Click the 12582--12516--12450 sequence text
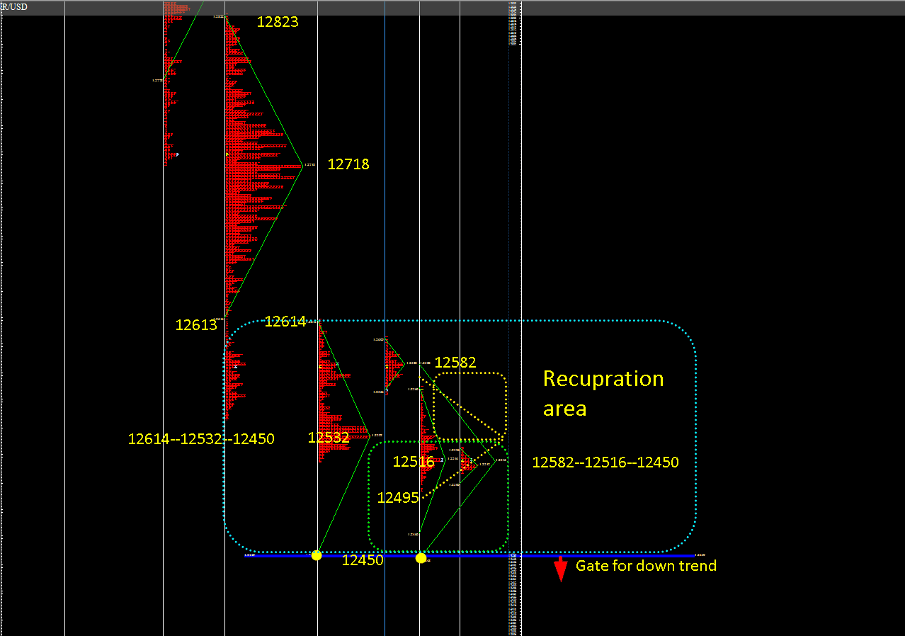The height and width of the screenshot is (636, 905). pyautogui.click(x=605, y=462)
